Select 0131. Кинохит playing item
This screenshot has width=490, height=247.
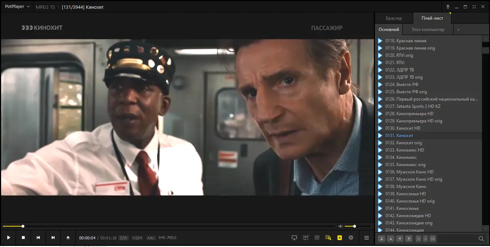[428, 136]
